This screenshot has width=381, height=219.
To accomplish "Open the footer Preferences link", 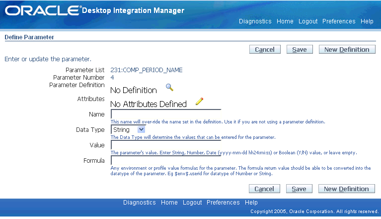I will tap(223, 203).
